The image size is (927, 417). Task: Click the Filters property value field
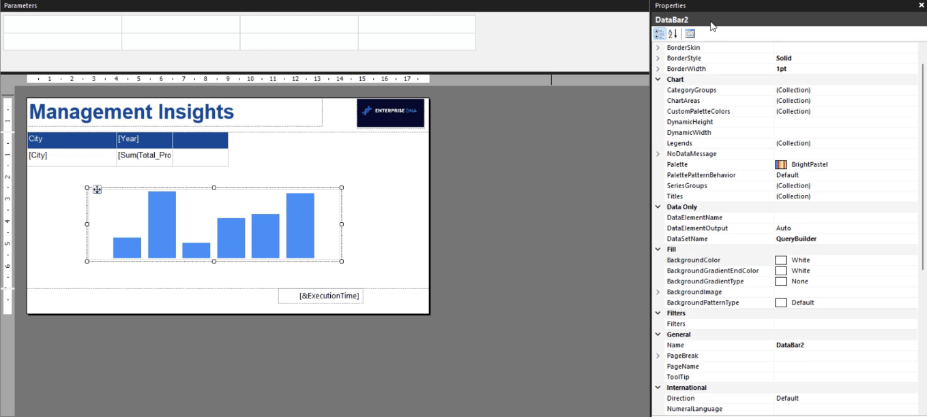[846, 324]
